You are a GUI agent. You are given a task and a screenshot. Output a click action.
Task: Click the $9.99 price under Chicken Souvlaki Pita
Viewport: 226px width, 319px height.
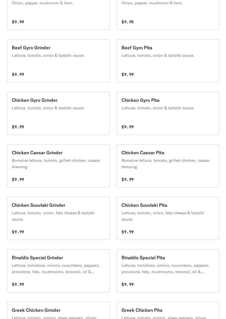point(128,232)
